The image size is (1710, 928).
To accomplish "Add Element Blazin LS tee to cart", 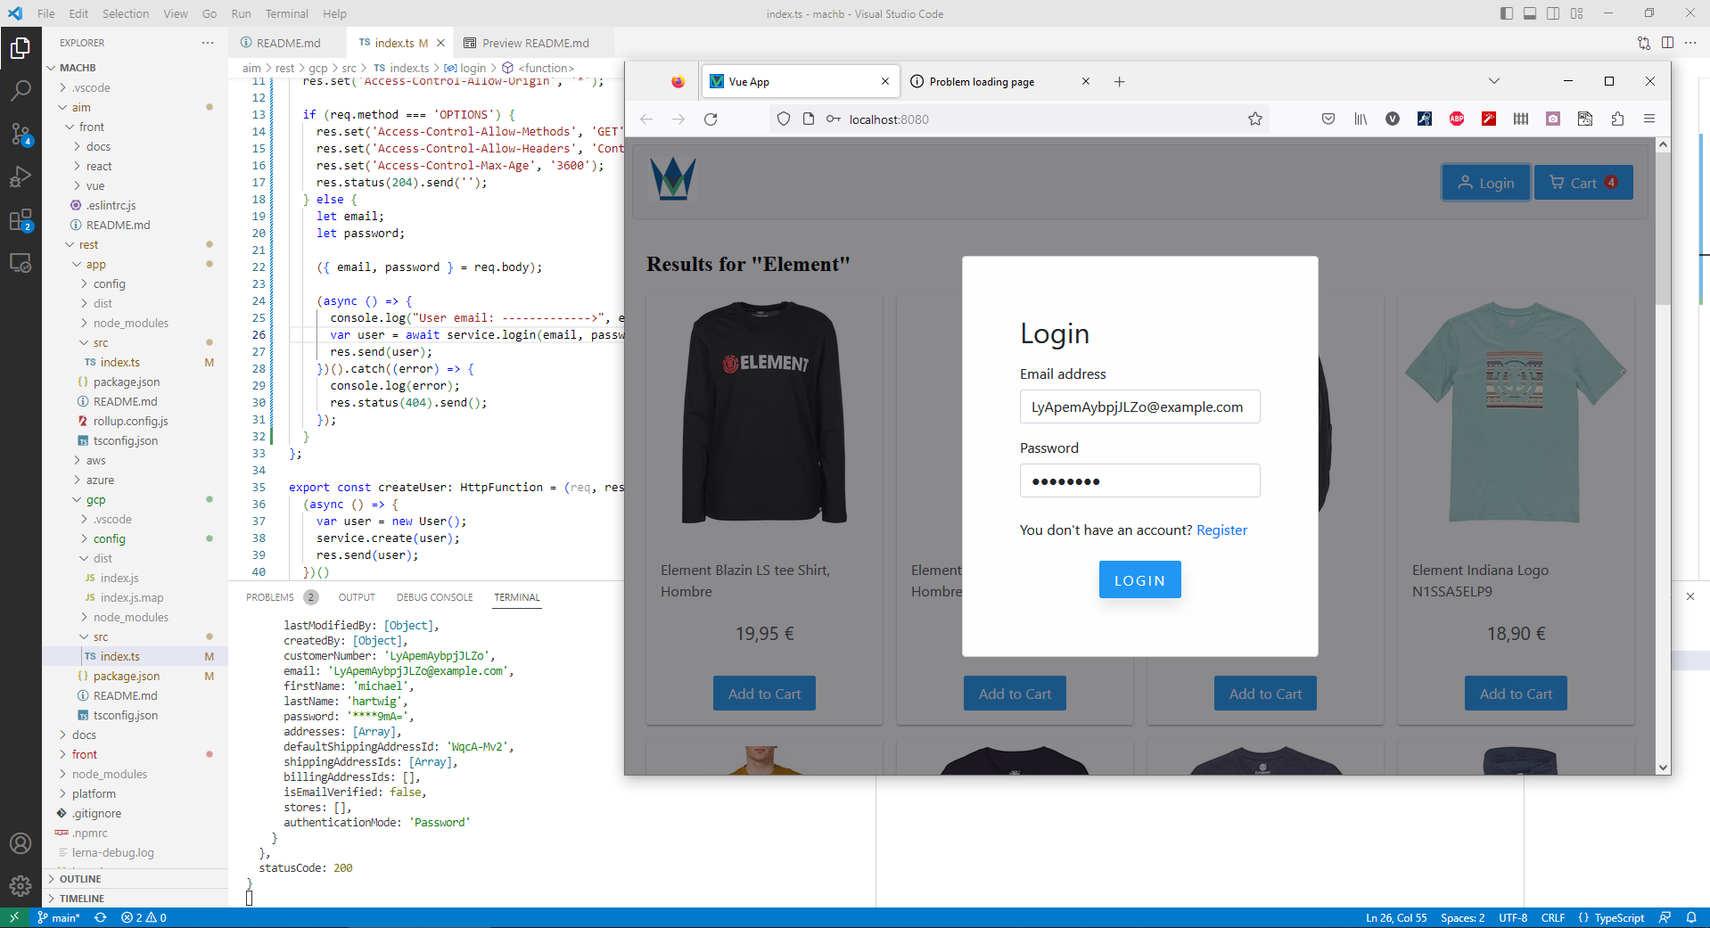I will pos(764,694).
